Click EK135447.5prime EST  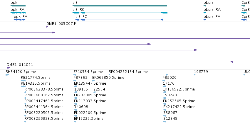click(x=90, y=83)
